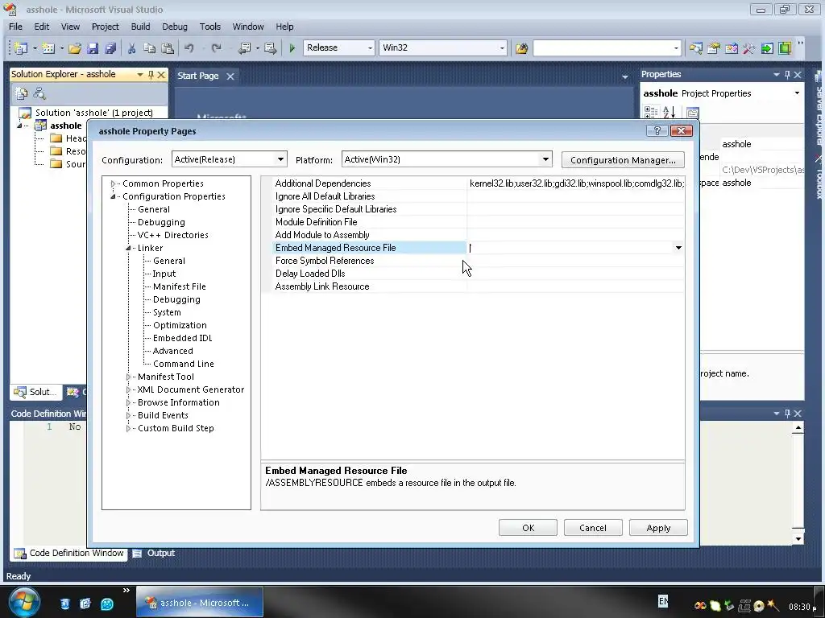The height and width of the screenshot is (618, 825).
Task: Collapse the Linker tree node
Action: pyautogui.click(x=128, y=248)
